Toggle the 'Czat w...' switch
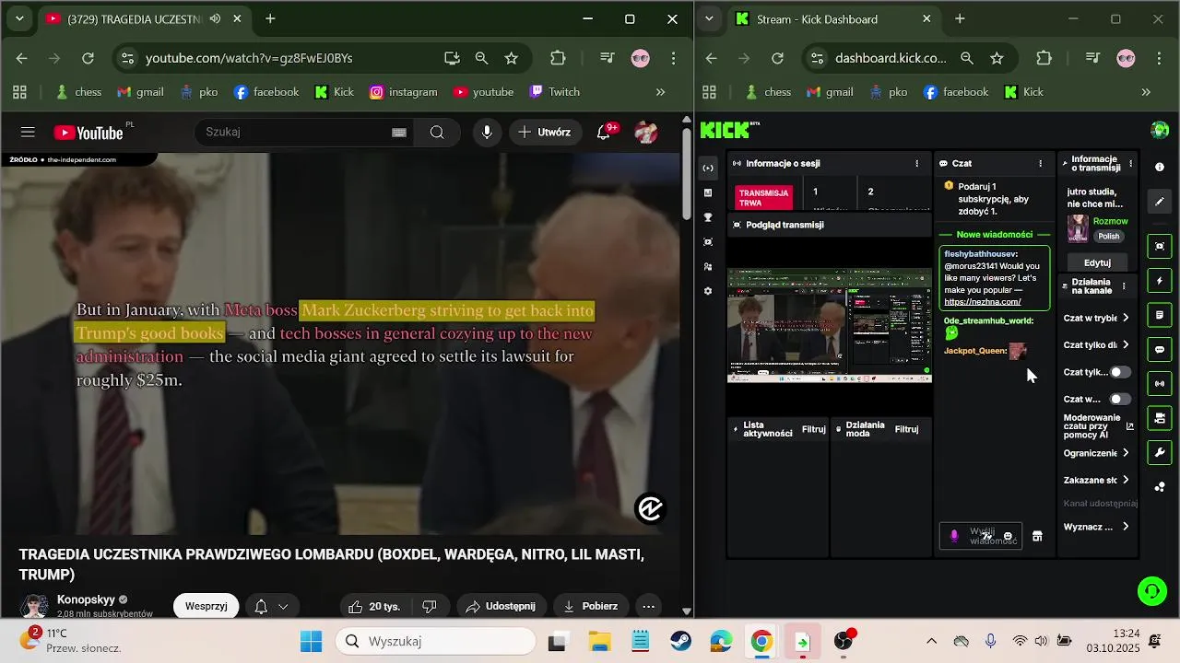The image size is (1180, 663). 1119,399
